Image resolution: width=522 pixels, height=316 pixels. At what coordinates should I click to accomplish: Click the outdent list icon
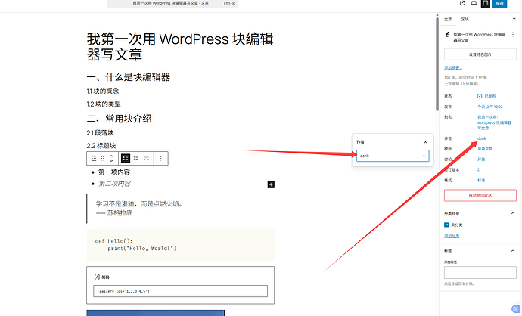147,158
